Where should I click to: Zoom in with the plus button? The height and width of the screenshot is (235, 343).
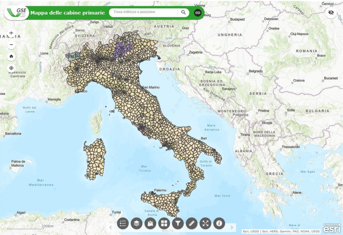(11, 34)
